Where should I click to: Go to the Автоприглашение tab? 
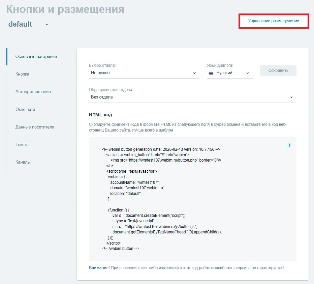click(x=33, y=92)
